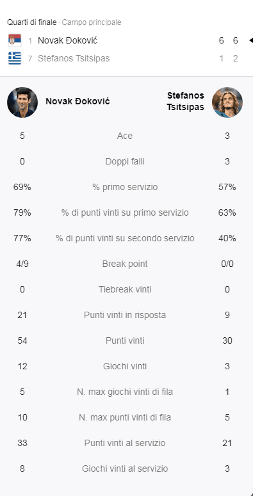Select bold Stefanos Tsitsipas name in stats panel
253x496 pixels.
coord(186,102)
